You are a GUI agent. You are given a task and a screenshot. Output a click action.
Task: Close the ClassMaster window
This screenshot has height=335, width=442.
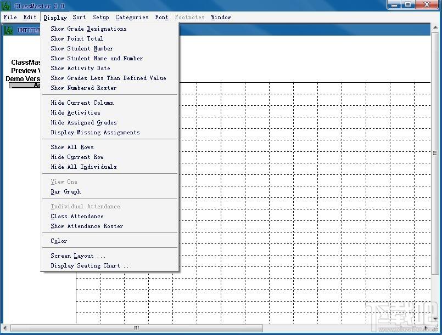427,5
